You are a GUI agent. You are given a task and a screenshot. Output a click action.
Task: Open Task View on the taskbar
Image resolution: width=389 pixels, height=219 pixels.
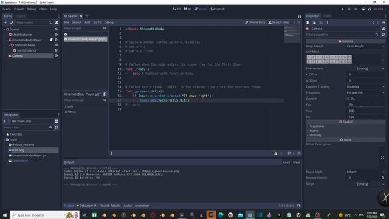point(84,215)
